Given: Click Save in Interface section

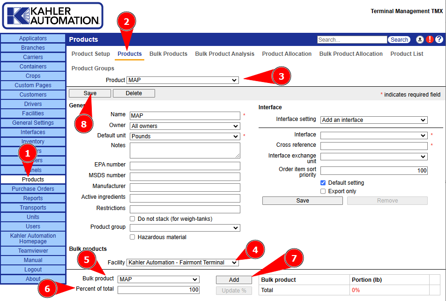Looking at the screenshot, I should [x=302, y=201].
